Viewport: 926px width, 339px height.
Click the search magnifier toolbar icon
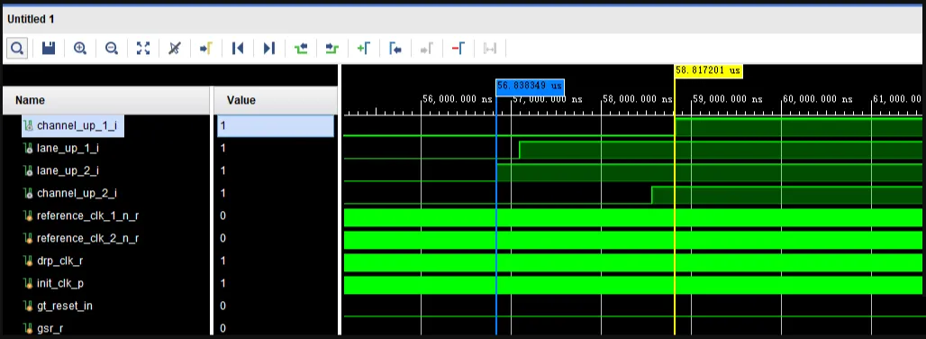[17, 49]
